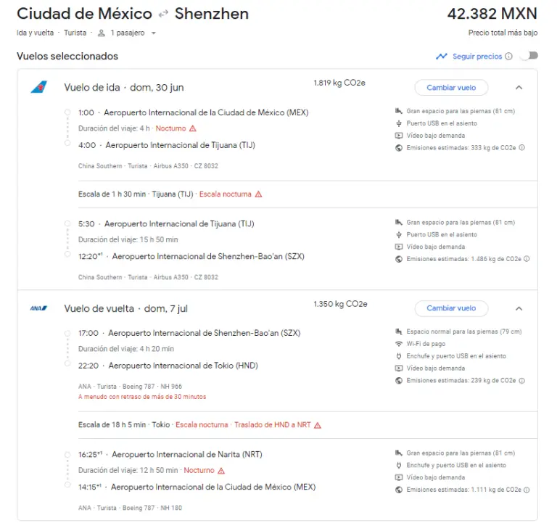Viewport: 557px width, 523px height.
Task: Click the Vuelo de vuelta dom, 7 jul heading
Action: [125, 308]
